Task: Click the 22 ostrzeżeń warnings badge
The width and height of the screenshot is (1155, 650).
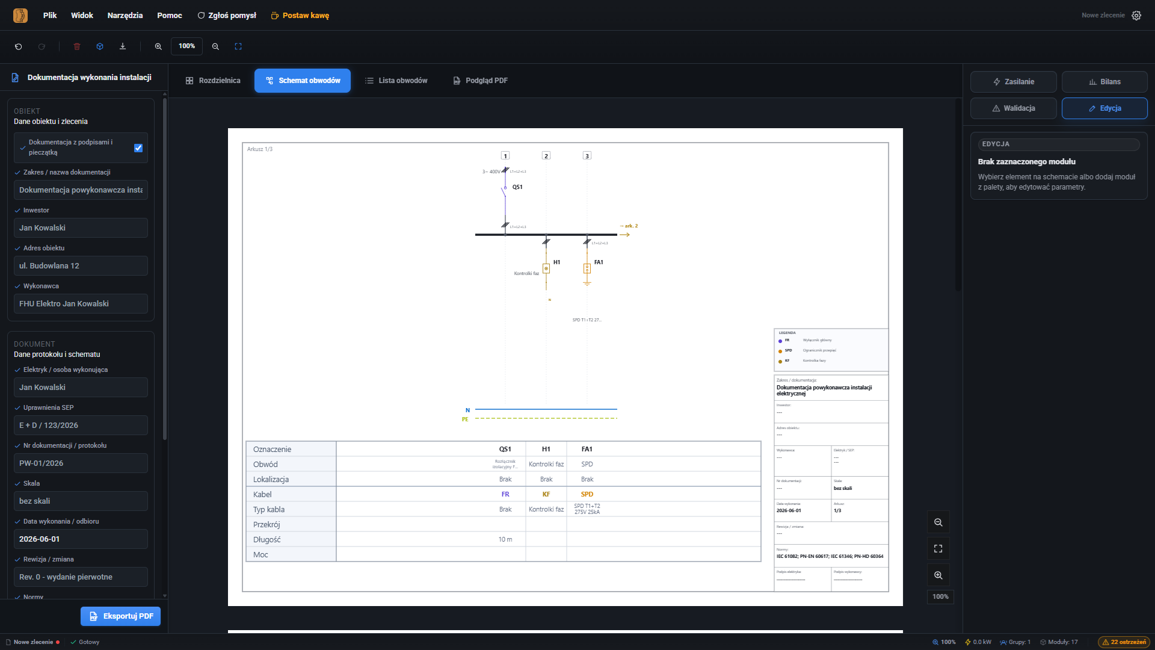Action: click(1124, 642)
